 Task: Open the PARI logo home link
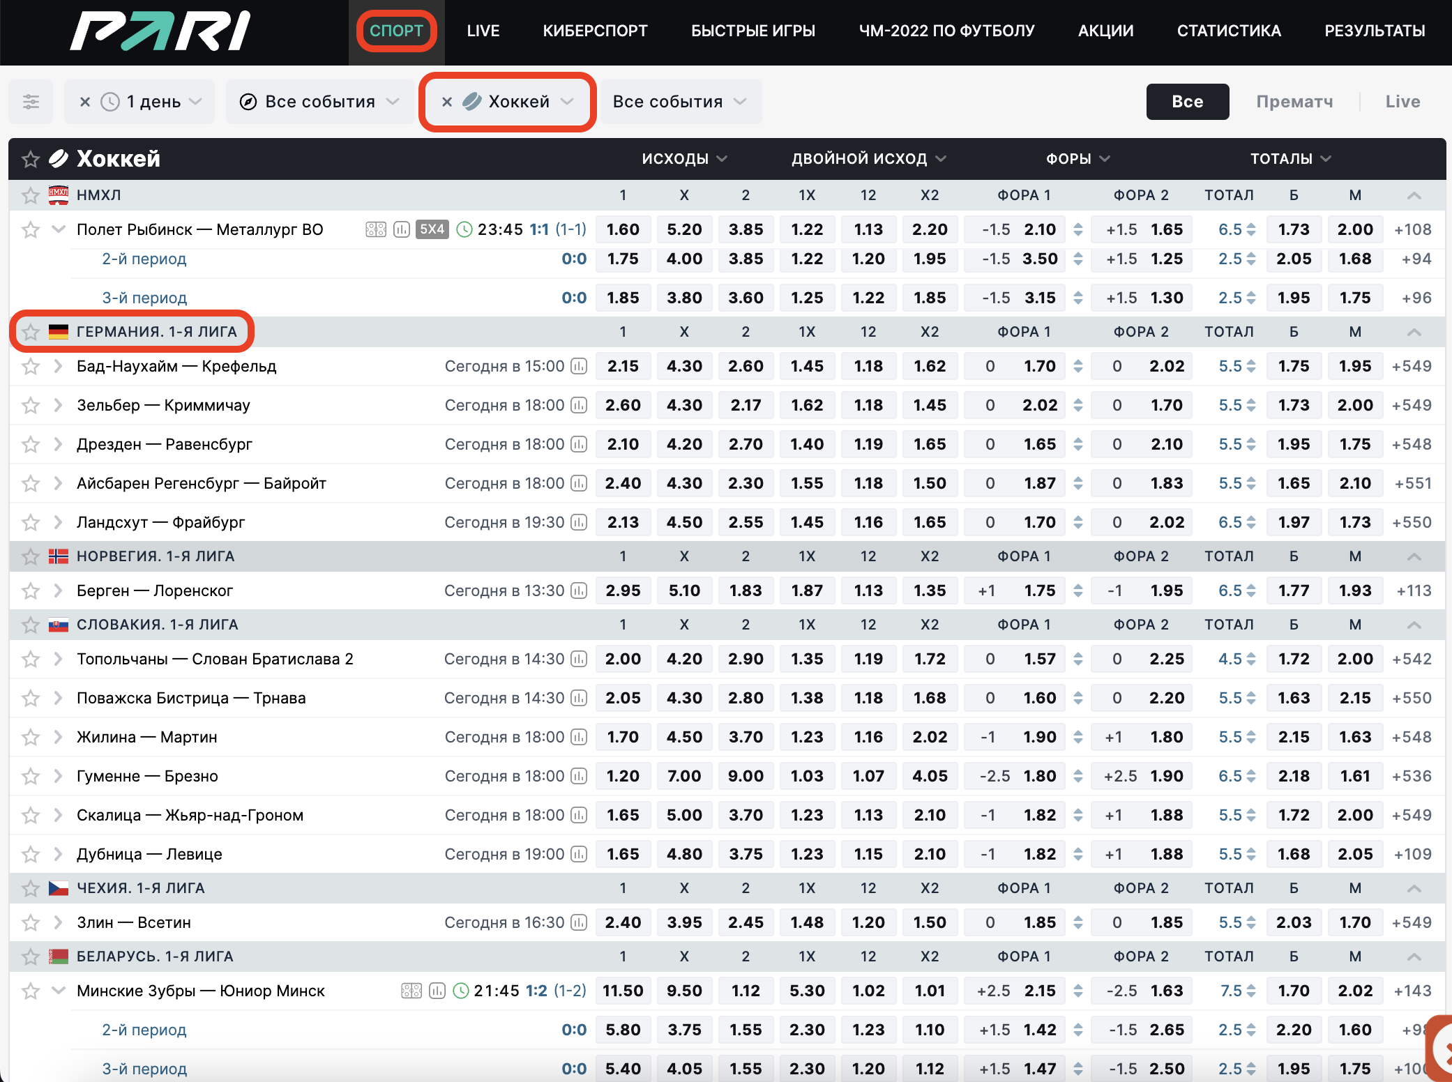160,31
